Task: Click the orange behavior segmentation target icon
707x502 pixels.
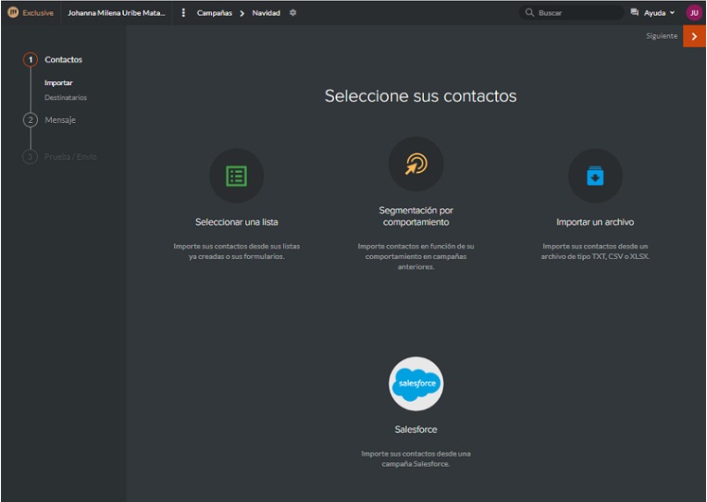Action: tap(415, 164)
